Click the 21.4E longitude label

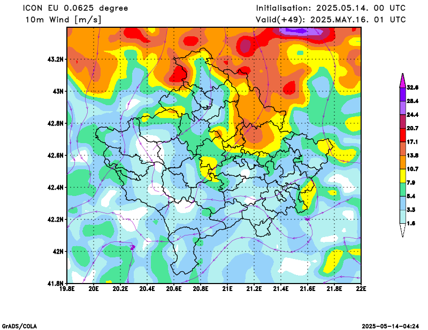tap(281, 288)
